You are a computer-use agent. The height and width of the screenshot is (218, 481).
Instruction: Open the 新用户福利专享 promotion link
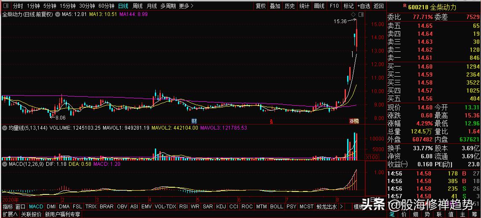[63, 214]
